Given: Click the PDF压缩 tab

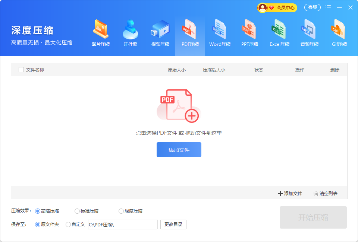Looking at the screenshot, I should (x=190, y=35).
